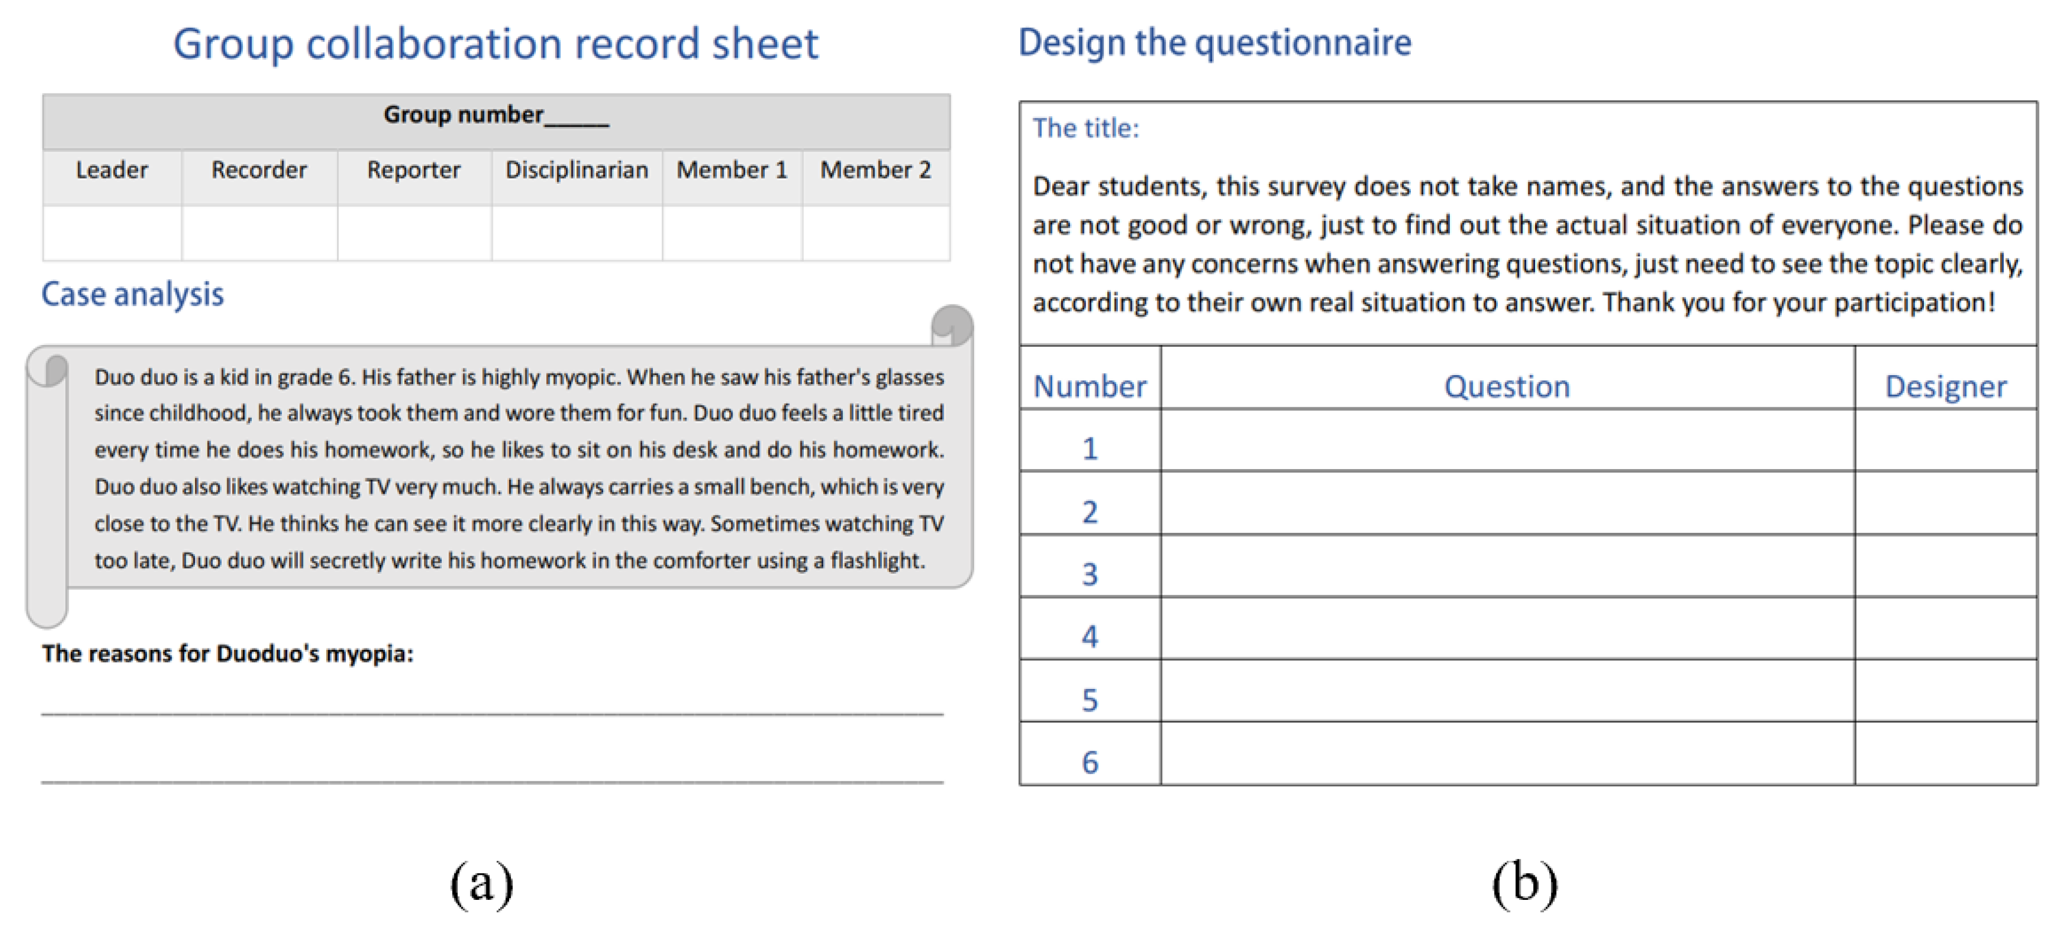
Task: Click "The title:" field in the questionnaire
Action: pos(1086,128)
